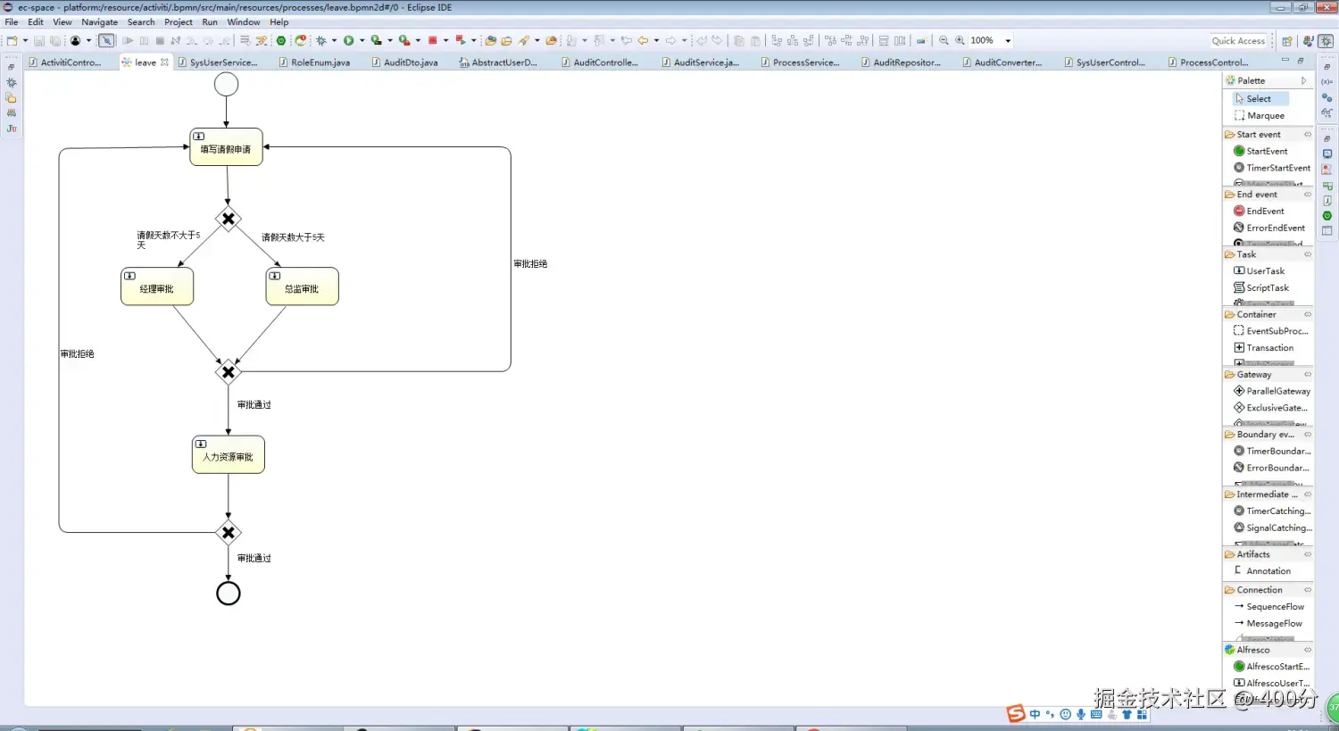The height and width of the screenshot is (731, 1339).
Task: Activate the Marquee selection tool
Action: (x=1260, y=116)
